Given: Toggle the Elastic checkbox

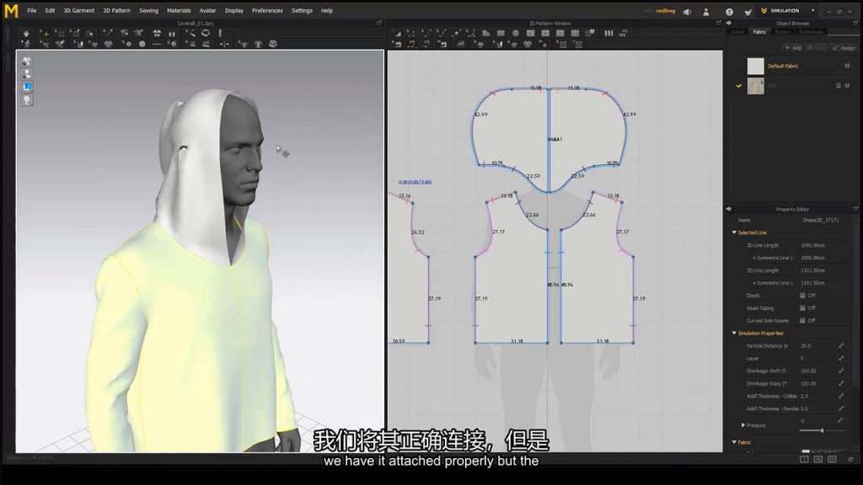Looking at the screenshot, I should [x=802, y=296].
